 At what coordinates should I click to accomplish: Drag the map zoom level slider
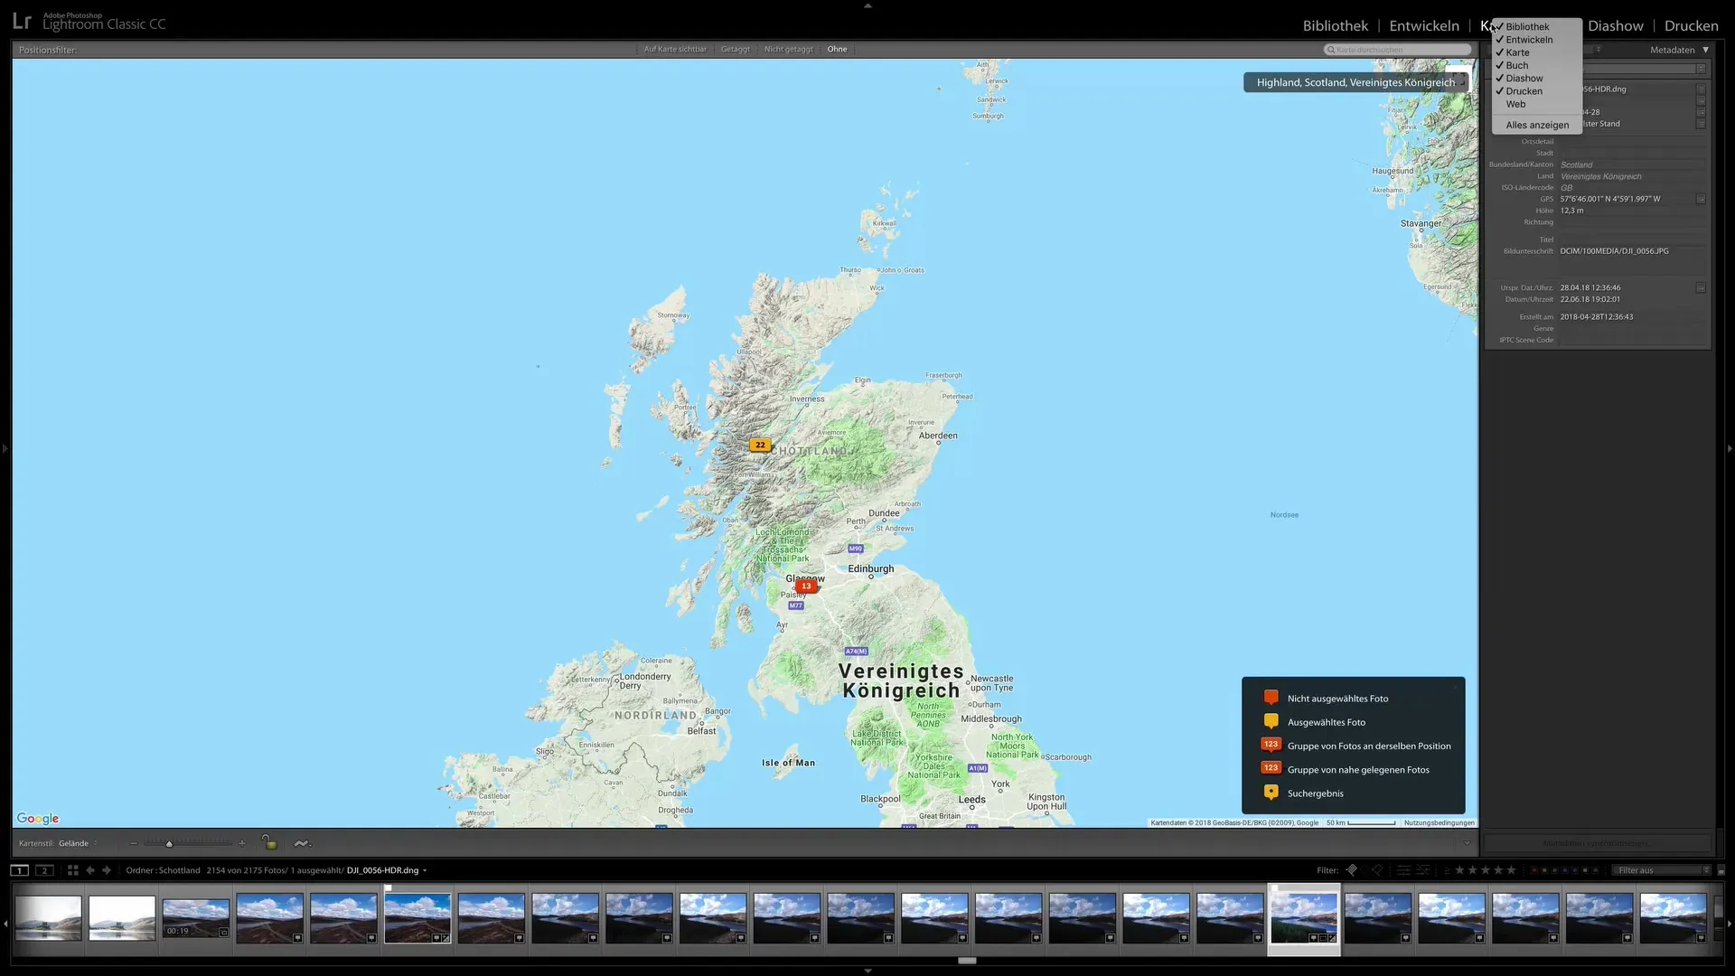pyautogui.click(x=168, y=844)
